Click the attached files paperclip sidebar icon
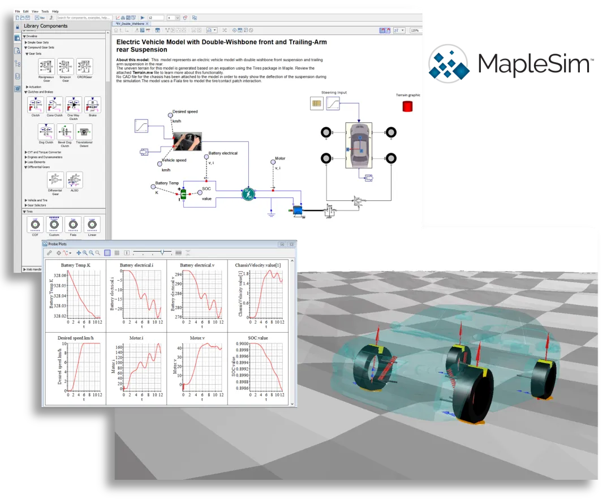 [x=18, y=76]
